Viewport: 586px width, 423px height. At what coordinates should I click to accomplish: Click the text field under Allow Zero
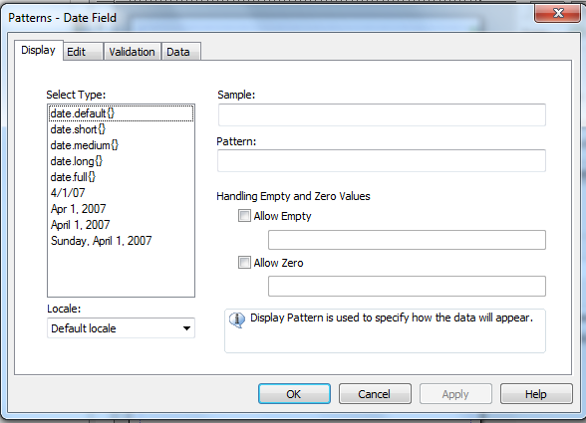pos(407,286)
